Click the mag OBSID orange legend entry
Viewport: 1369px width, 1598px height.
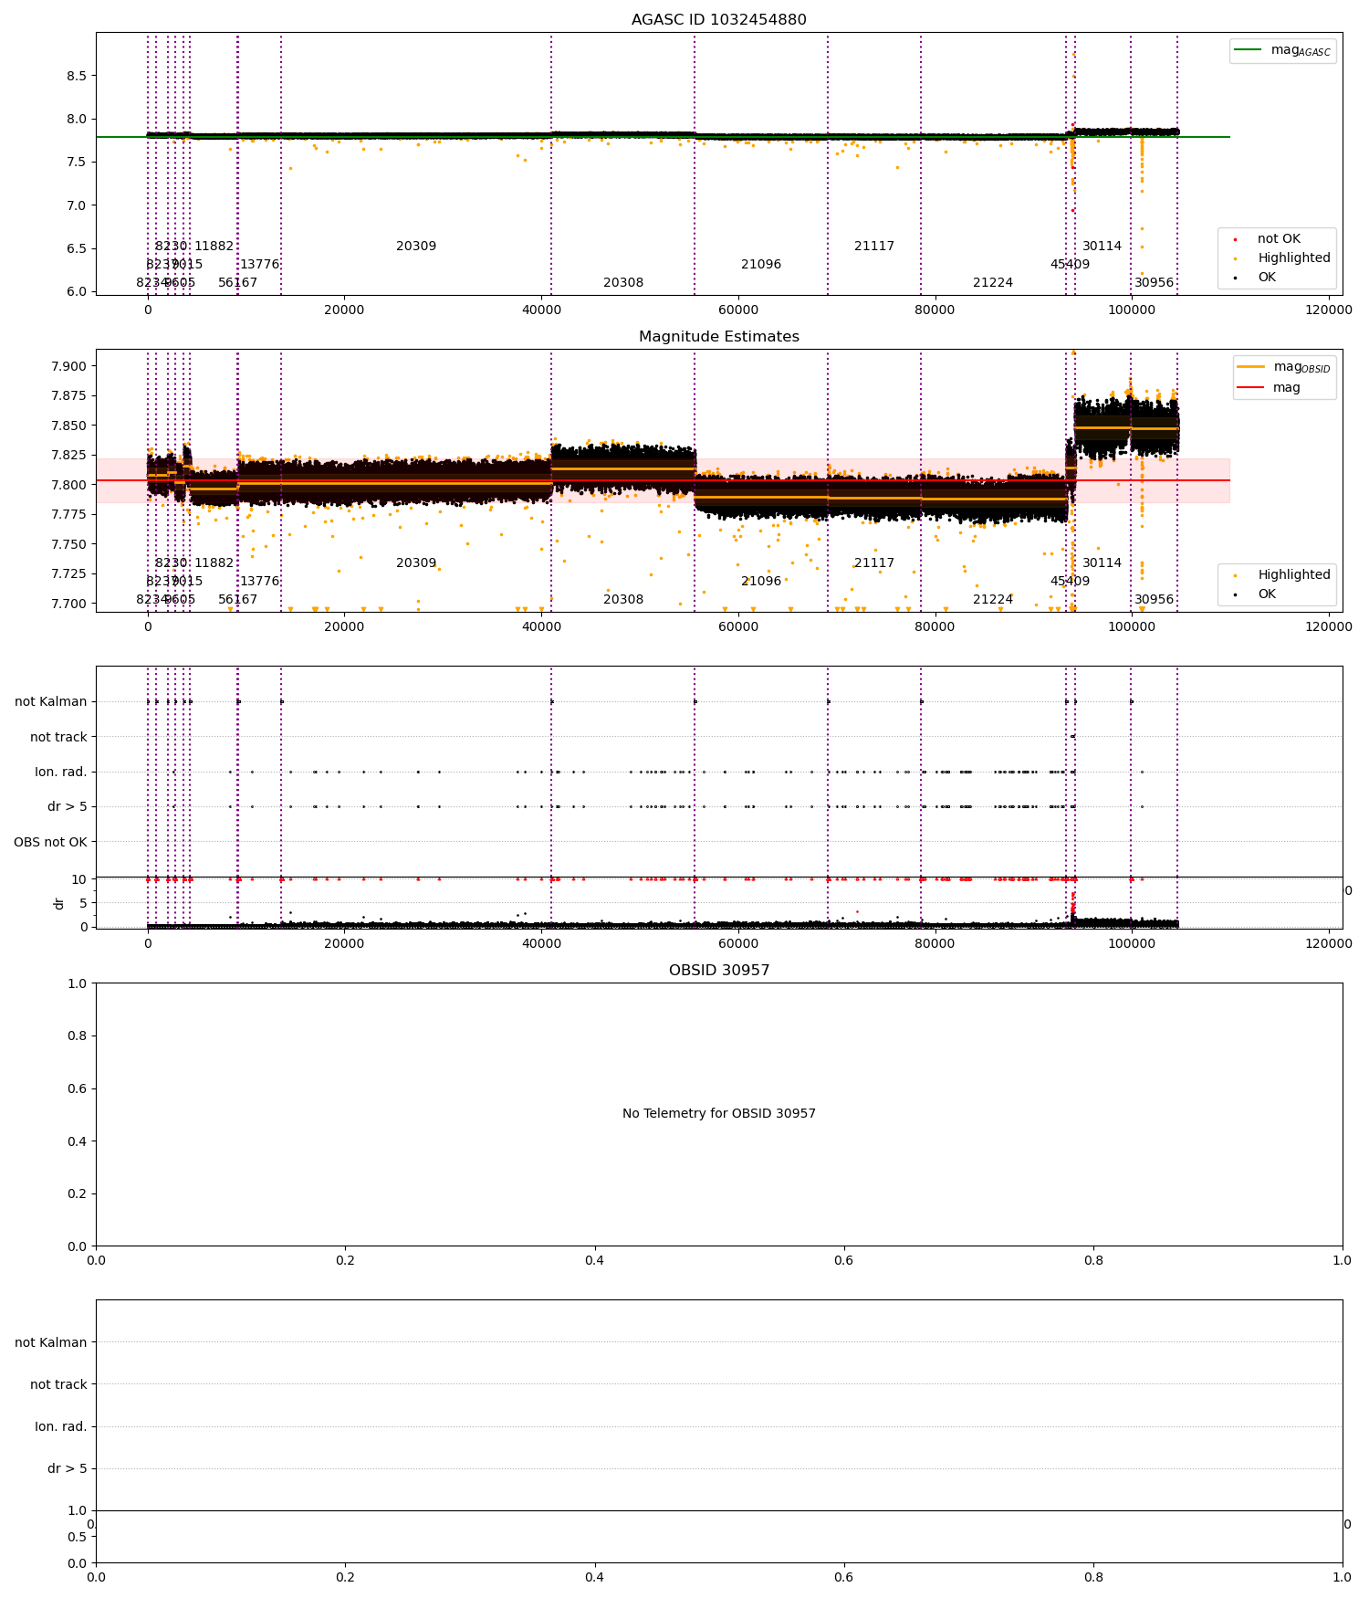click(1284, 367)
